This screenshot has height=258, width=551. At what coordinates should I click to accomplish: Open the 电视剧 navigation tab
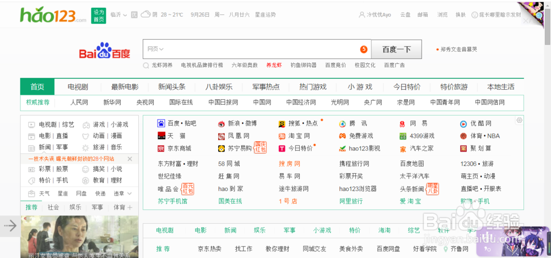[x=78, y=87]
